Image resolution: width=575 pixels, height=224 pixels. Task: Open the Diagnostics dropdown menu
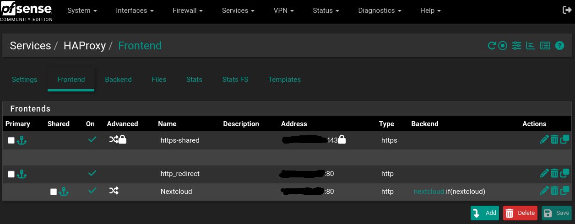pos(380,11)
